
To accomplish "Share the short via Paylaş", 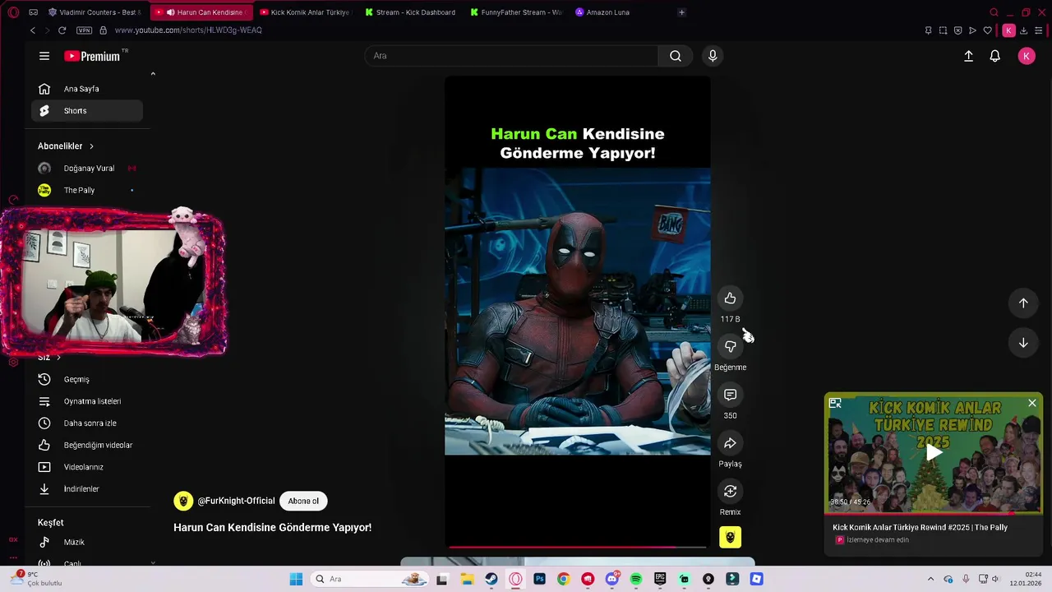I will (730, 443).
